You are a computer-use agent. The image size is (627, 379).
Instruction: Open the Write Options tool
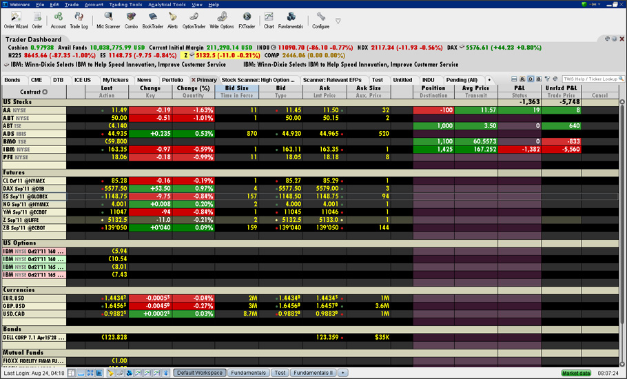[x=222, y=21]
